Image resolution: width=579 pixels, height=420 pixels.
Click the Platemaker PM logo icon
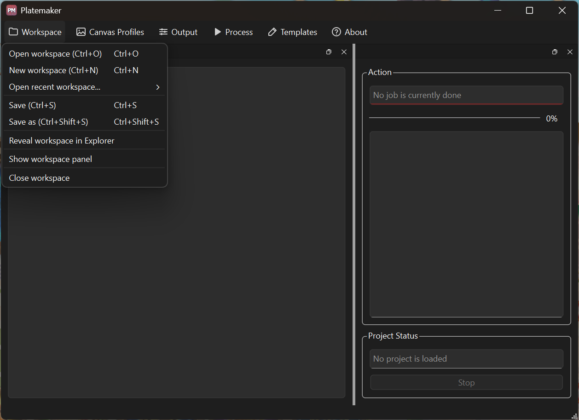pos(12,10)
